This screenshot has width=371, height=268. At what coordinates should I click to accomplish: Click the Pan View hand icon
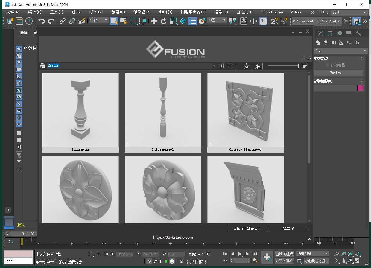344,261
